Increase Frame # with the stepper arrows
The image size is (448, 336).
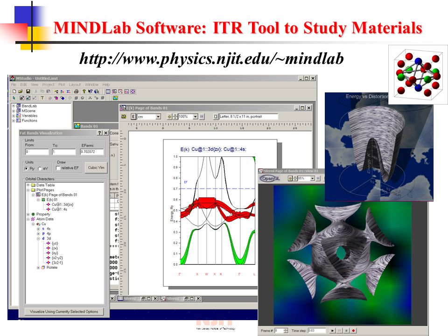(x=286, y=329)
